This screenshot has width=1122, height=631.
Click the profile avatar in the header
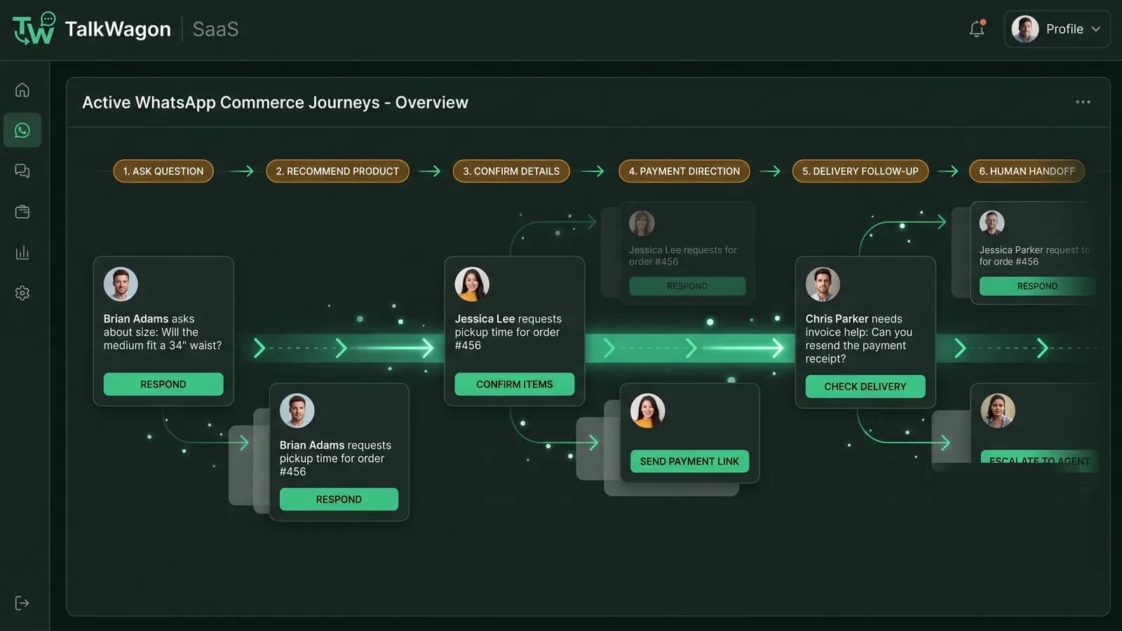[x=1025, y=29]
